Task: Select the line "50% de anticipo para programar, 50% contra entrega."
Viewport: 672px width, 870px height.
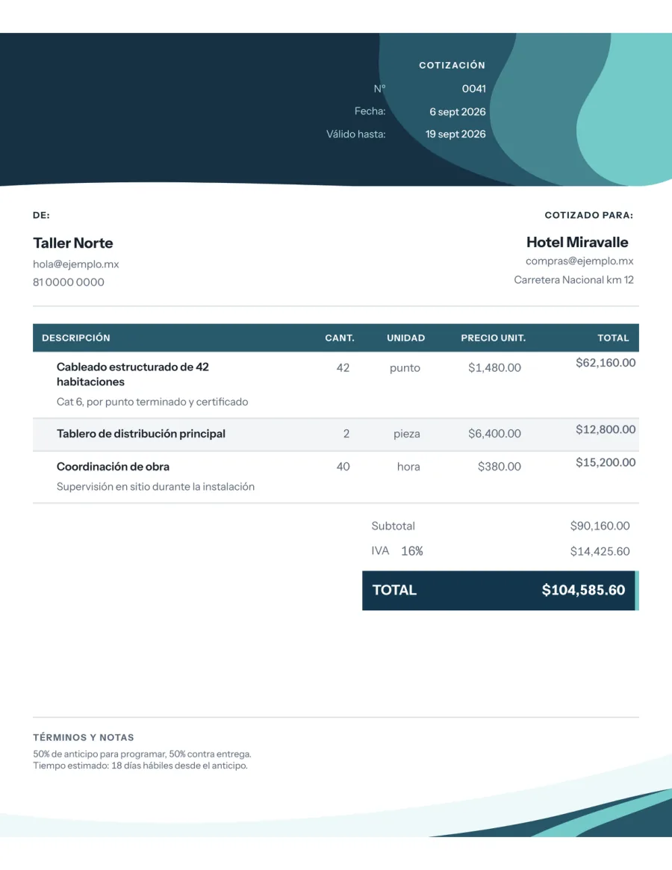Action: click(142, 754)
